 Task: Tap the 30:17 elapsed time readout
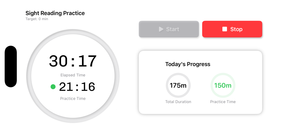coord(73,61)
